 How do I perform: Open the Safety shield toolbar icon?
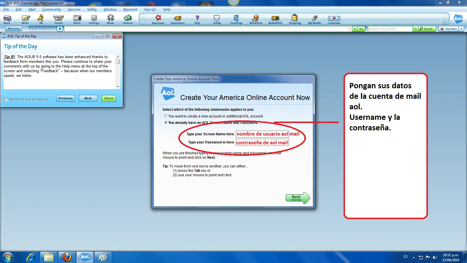coord(217,19)
